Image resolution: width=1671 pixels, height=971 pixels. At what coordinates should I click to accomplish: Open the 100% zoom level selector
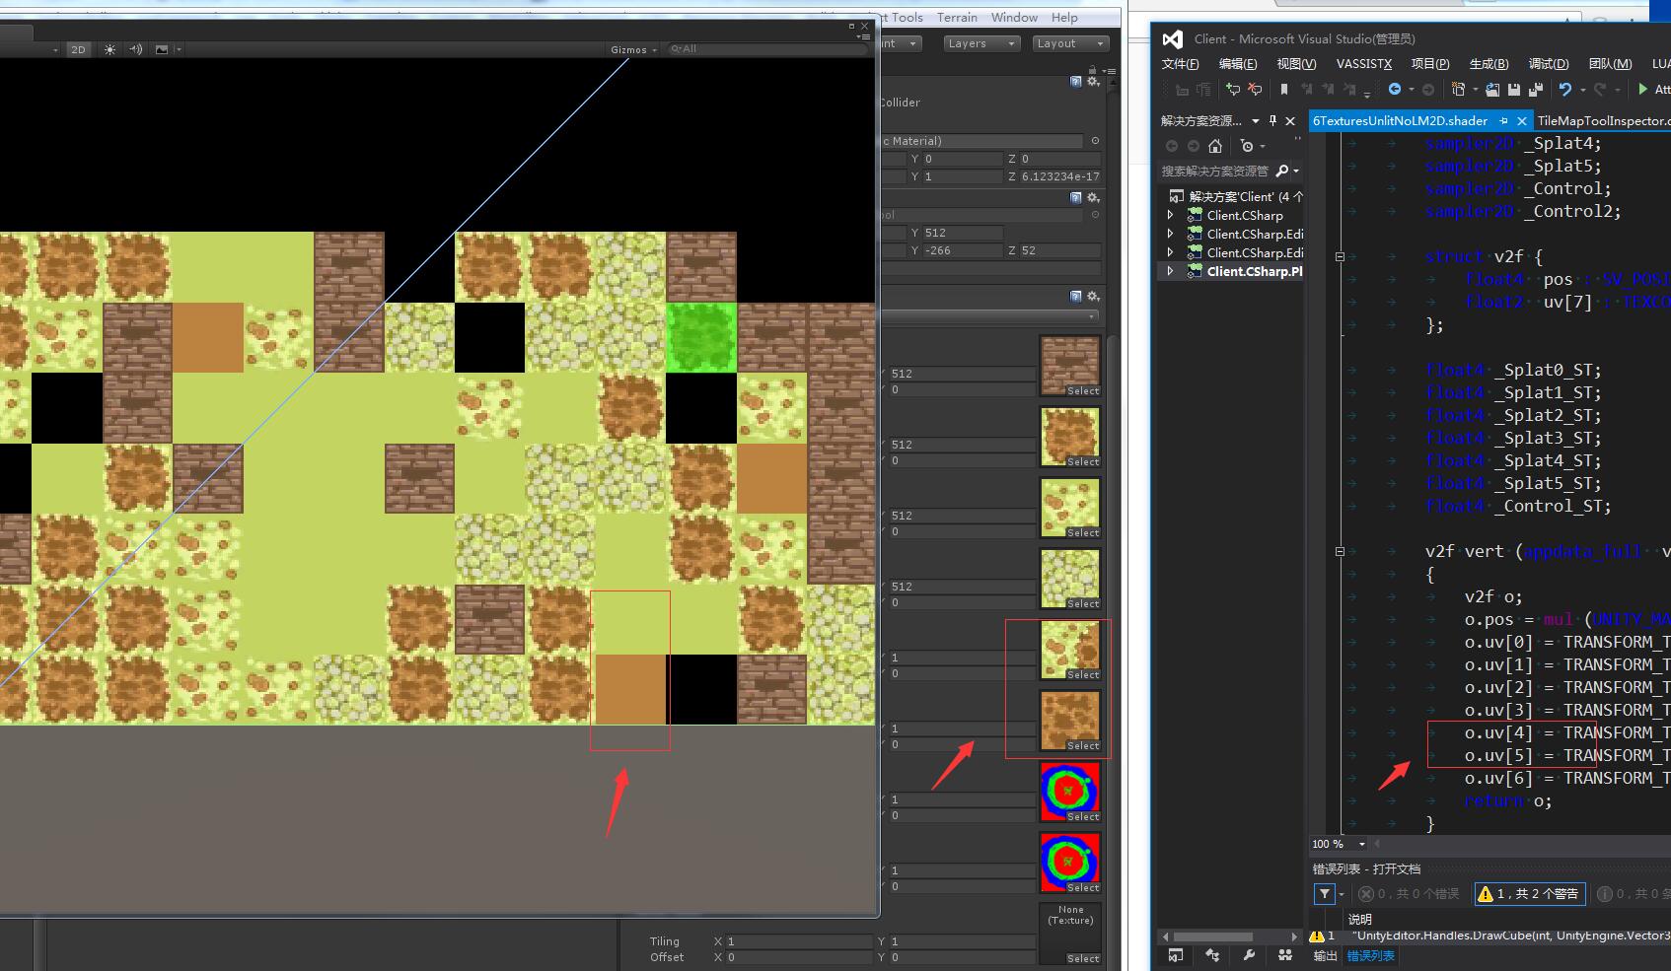click(1337, 844)
